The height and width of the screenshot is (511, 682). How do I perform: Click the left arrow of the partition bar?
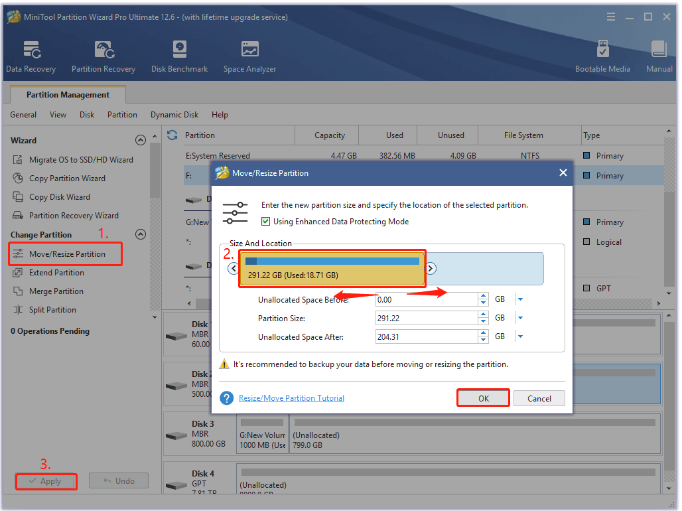(x=234, y=269)
